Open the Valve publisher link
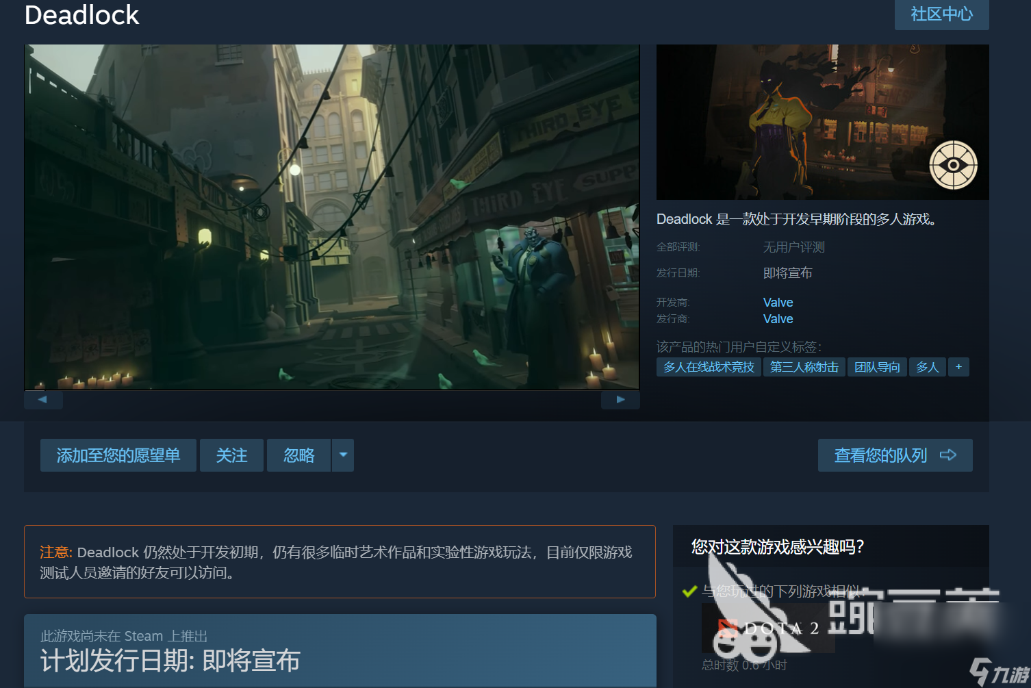The width and height of the screenshot is (1031, 688). [778, 319]
